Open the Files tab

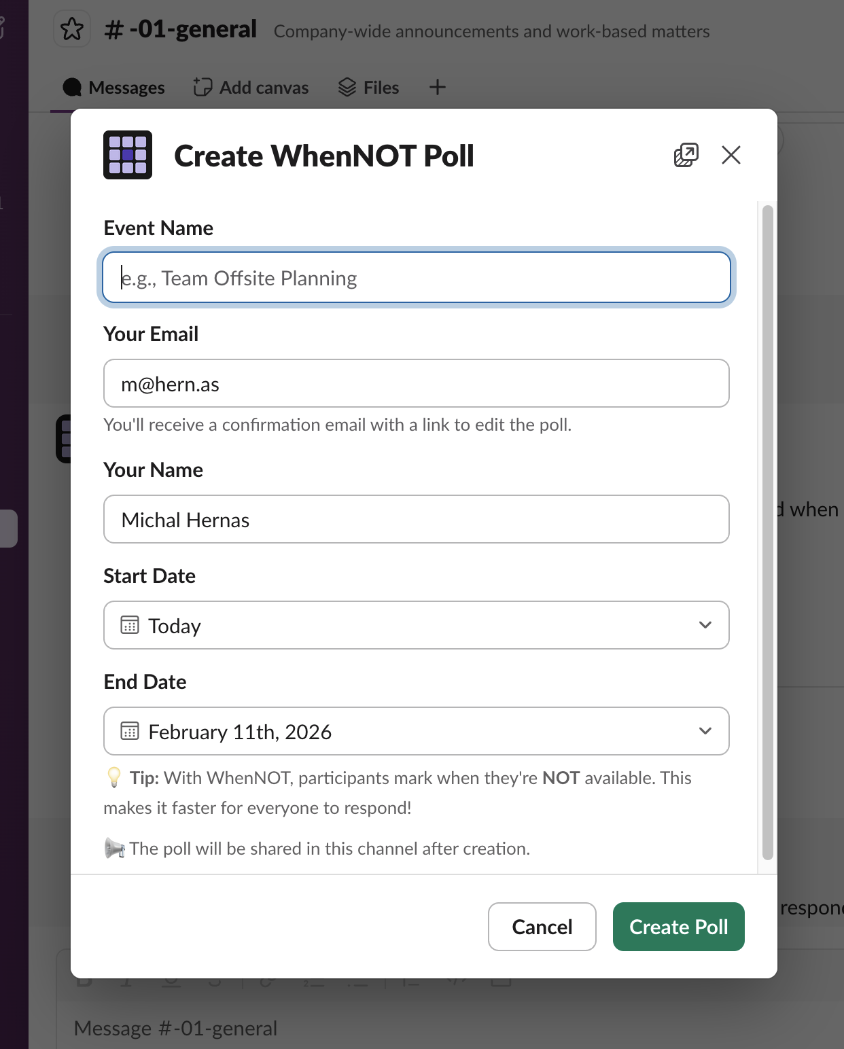tap(381, 88)
